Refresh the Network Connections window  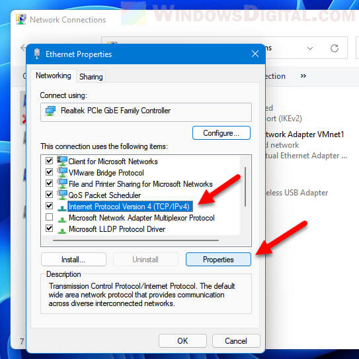coord(335,48)
